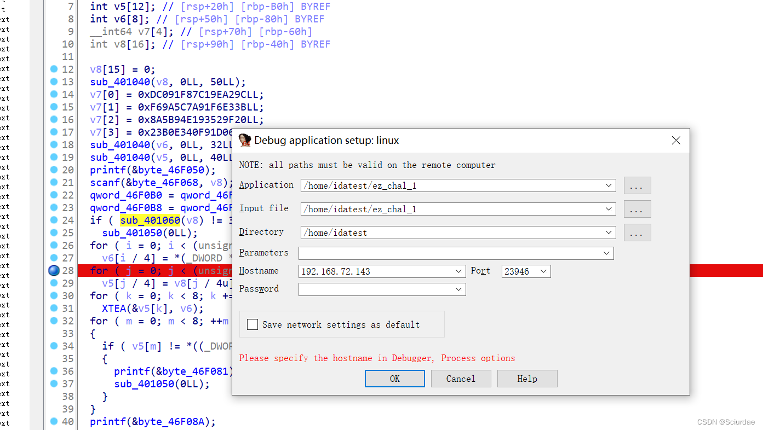763x430 pixels.
Task: Click byte_46F050 in the printf call
Action: coord(171,170)
